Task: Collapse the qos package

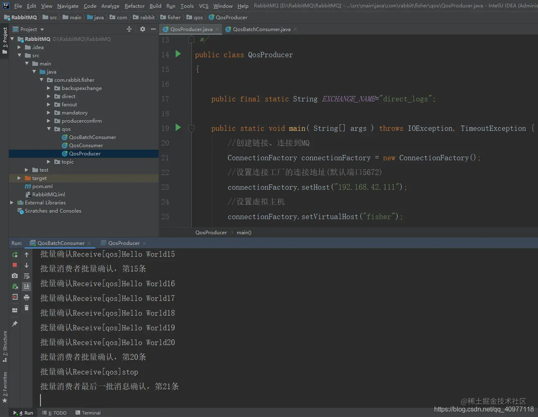Action: pyautogui.click(x=49, y=129)
